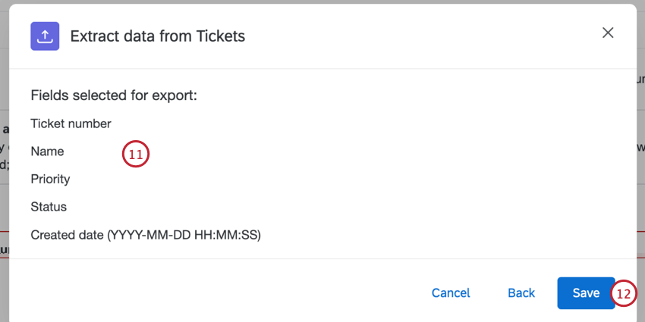645x322 pixels.
Task: Cancel the ticket data extraction
Action: [x=451, y=293]
